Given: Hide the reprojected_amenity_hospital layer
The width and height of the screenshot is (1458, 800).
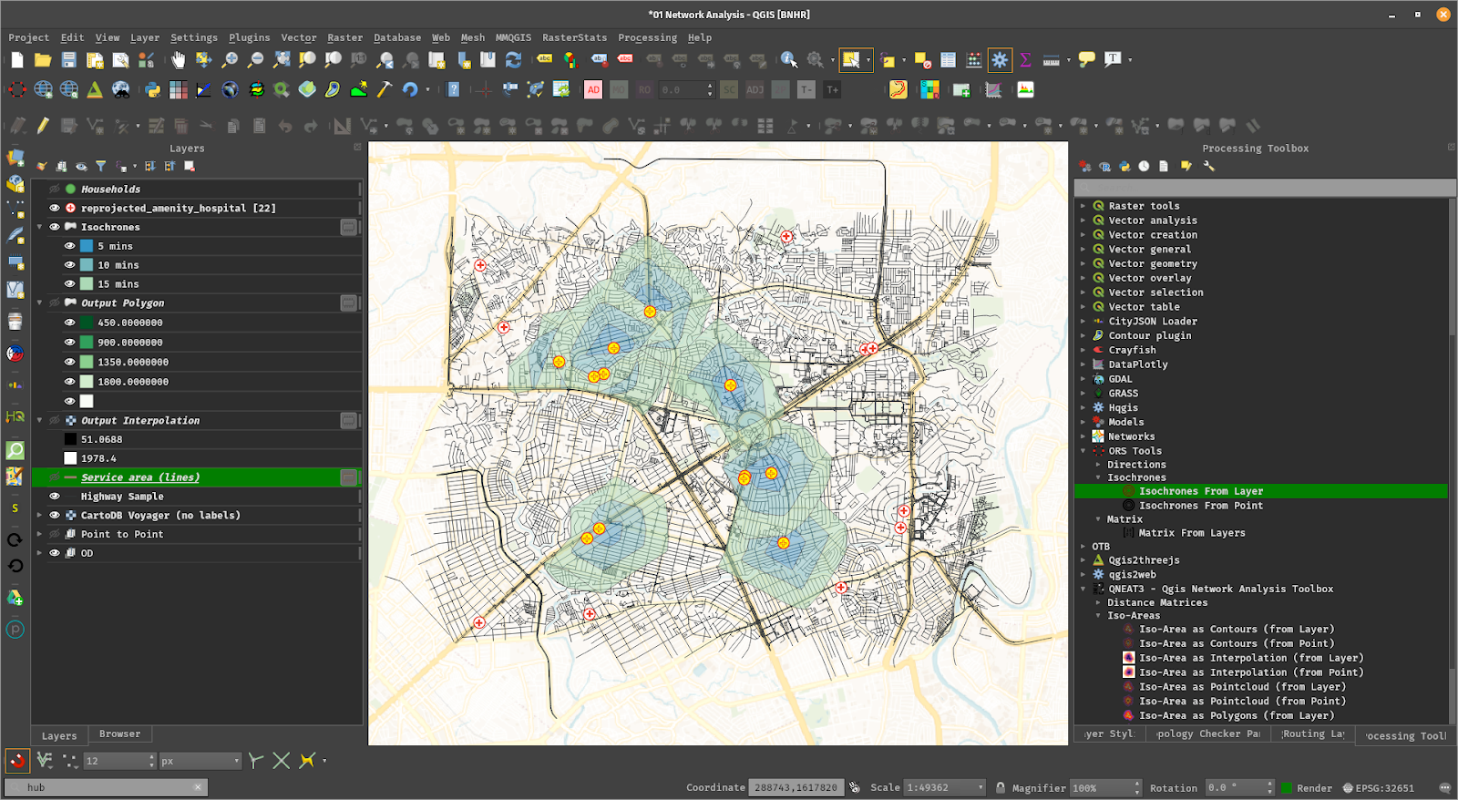Looking at the screenshot, I should pyautogui.click(x=55, y=208).
